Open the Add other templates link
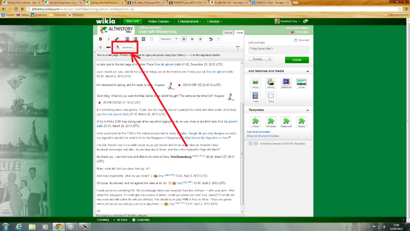The width and height of the screenshot is (410, 231). (258, 132)
